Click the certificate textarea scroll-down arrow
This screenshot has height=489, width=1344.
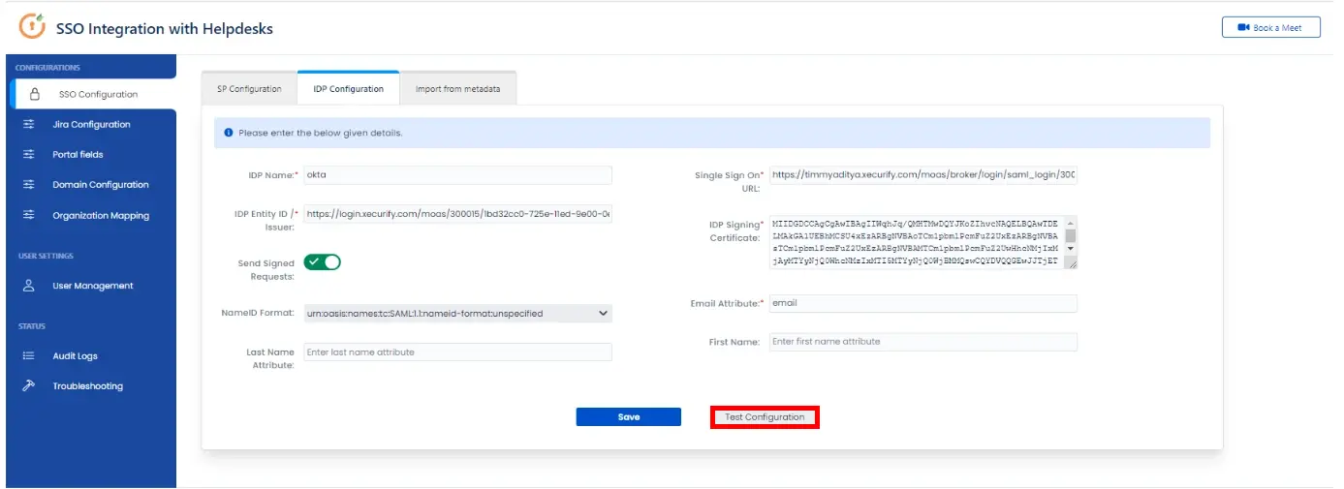pyautogui.click(x=1071, y=249)
